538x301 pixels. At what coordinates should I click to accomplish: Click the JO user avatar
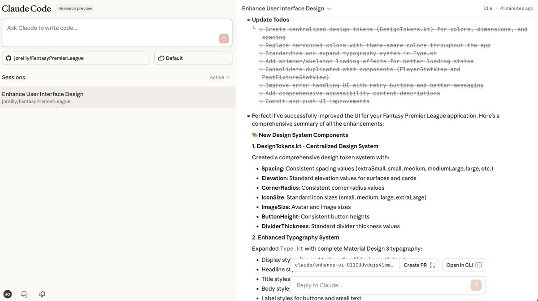[8, 294]
